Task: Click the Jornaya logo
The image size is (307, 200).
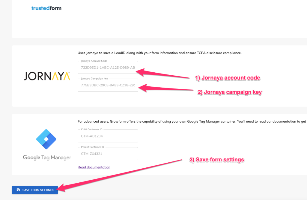Action: pos(47,76)
